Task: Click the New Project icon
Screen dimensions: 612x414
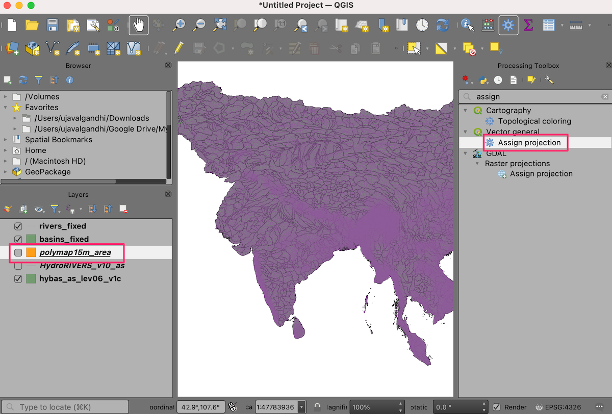Action: click(x=12, y=25)
